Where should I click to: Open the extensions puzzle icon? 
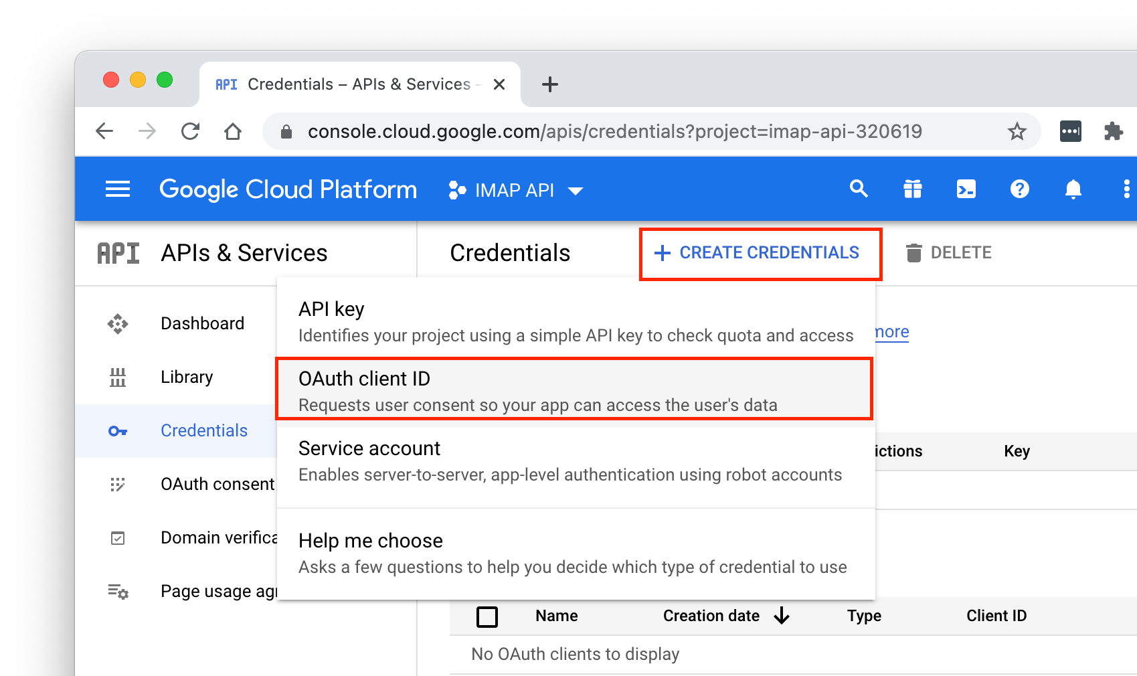[1114, 131]
